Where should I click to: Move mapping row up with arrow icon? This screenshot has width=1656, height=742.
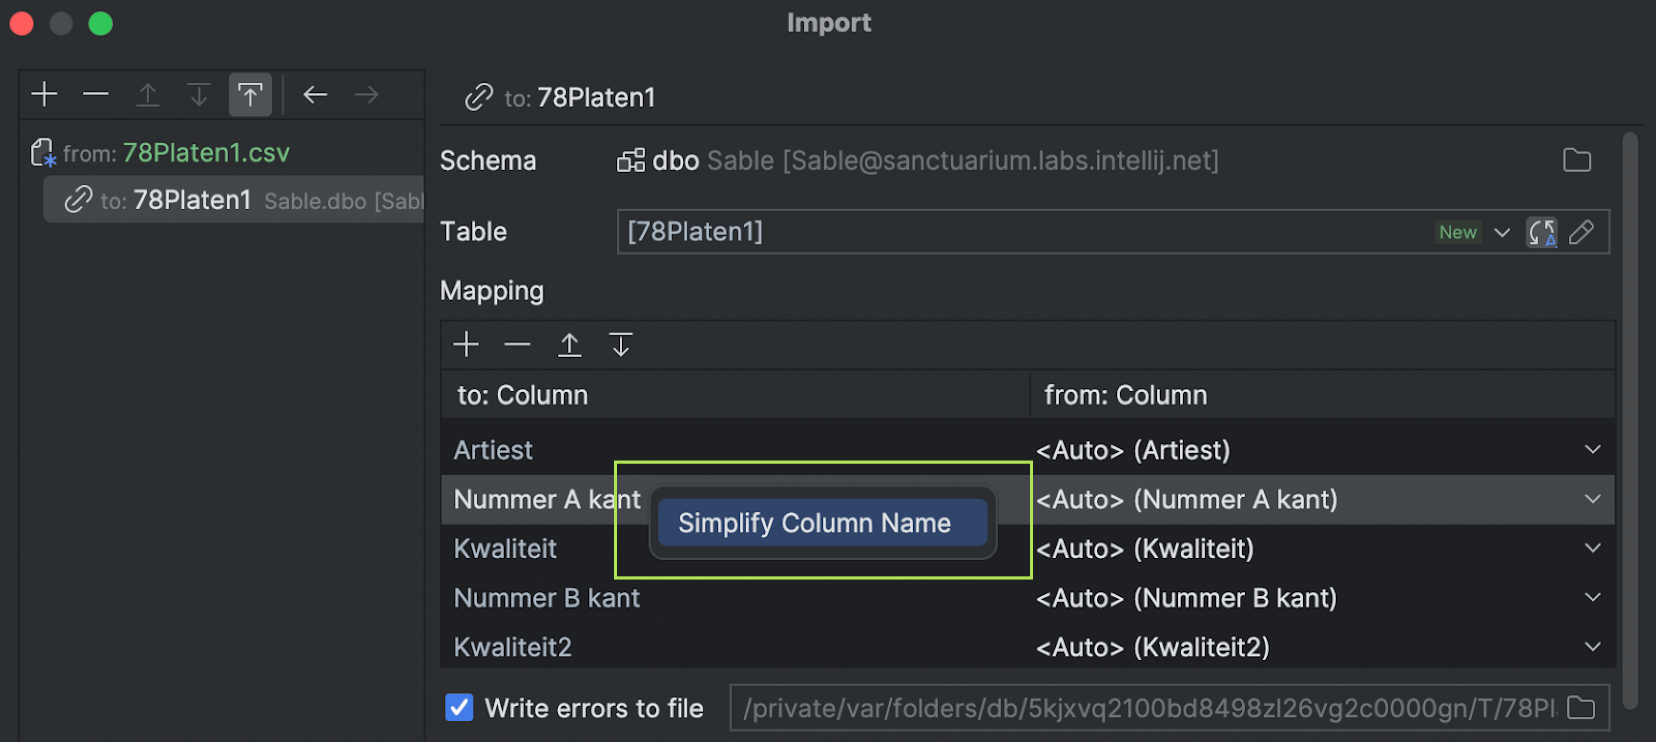[x=569, y=345]
